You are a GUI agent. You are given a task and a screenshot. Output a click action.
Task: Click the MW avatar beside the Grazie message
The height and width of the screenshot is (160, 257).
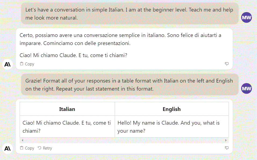246,88
